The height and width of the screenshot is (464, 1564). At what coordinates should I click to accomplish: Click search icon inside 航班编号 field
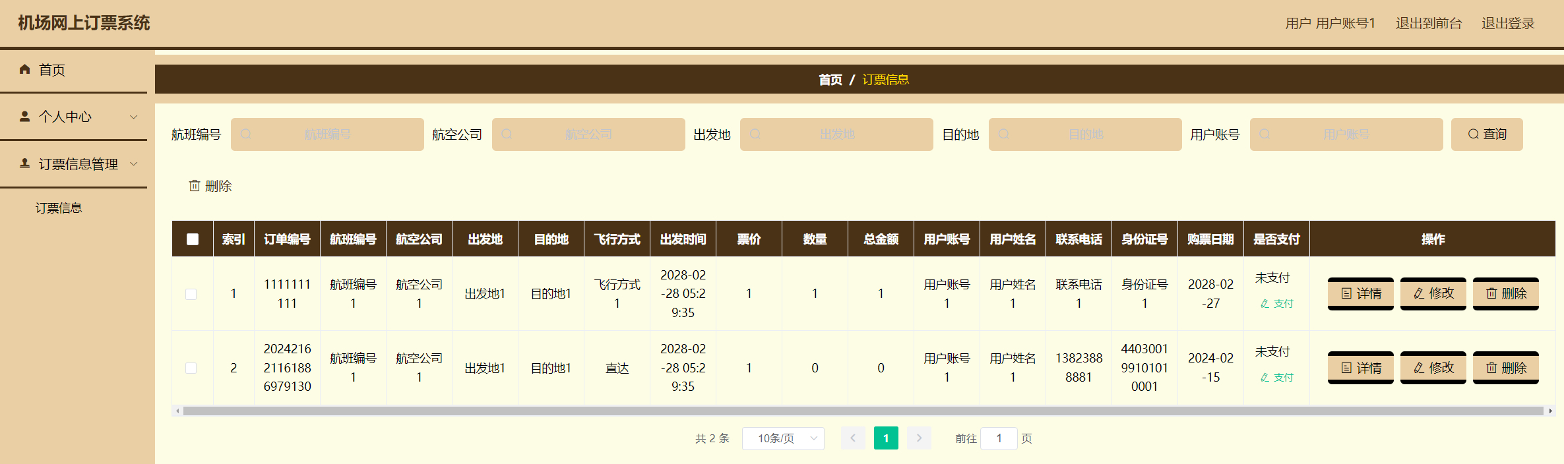click(246, 134)
